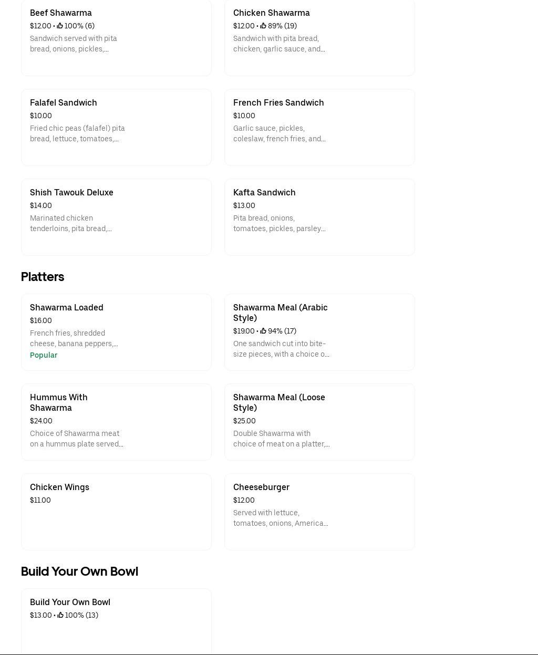
Task: Click the Popular badge on Shawarma Loaded
Action: (44, 355)
